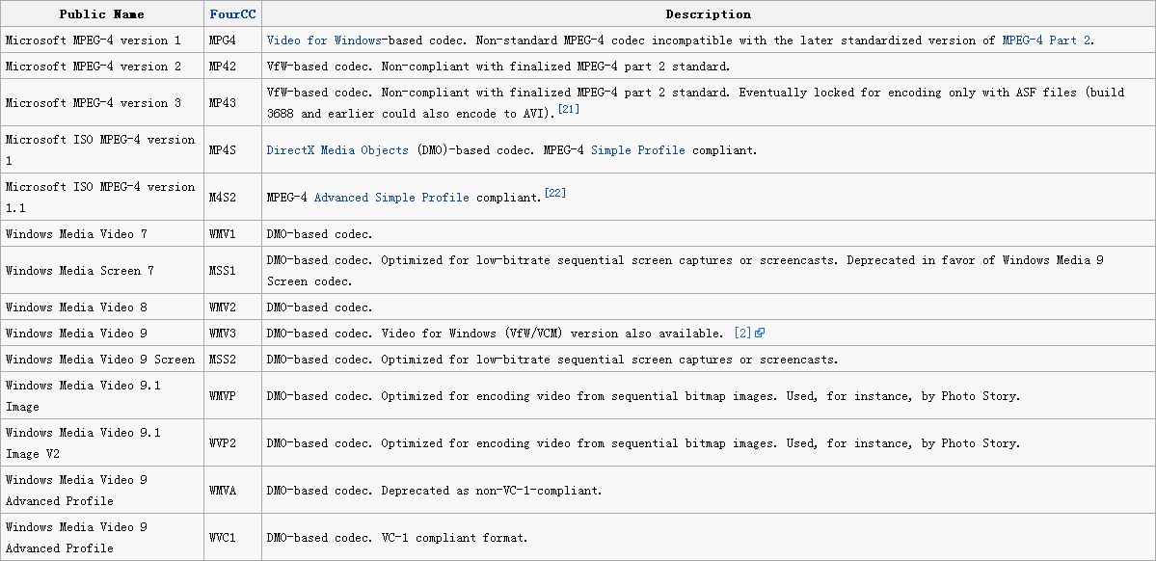Follow the MPEG-4 Part 2 link
1156x561 pixels.
[1045, 40]
